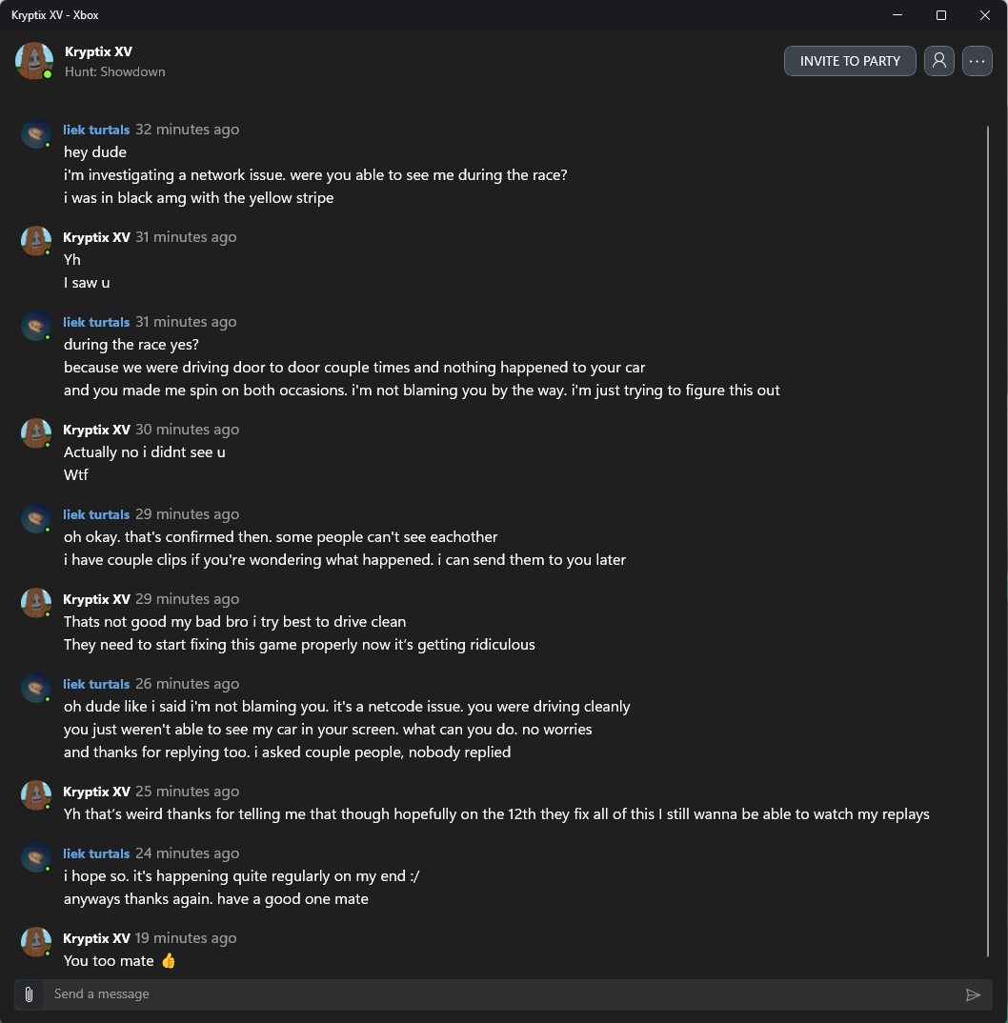Click the liek turtals name 32 minutes ago
Viewport: 1008px width, 1023px height.
coord(96,130)
